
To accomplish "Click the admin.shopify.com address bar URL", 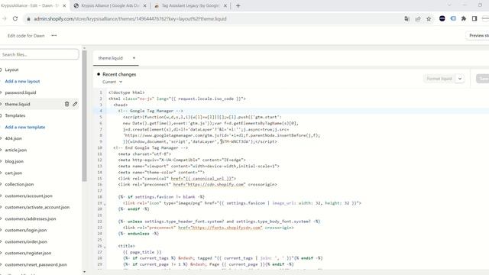I will point(130,19).
